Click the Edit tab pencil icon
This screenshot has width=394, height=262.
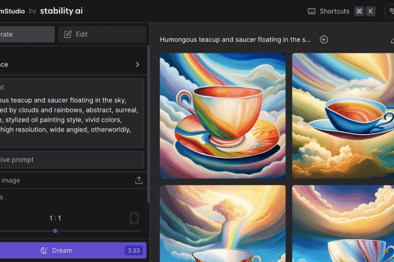pyautogui.click(x=68, y=34)
